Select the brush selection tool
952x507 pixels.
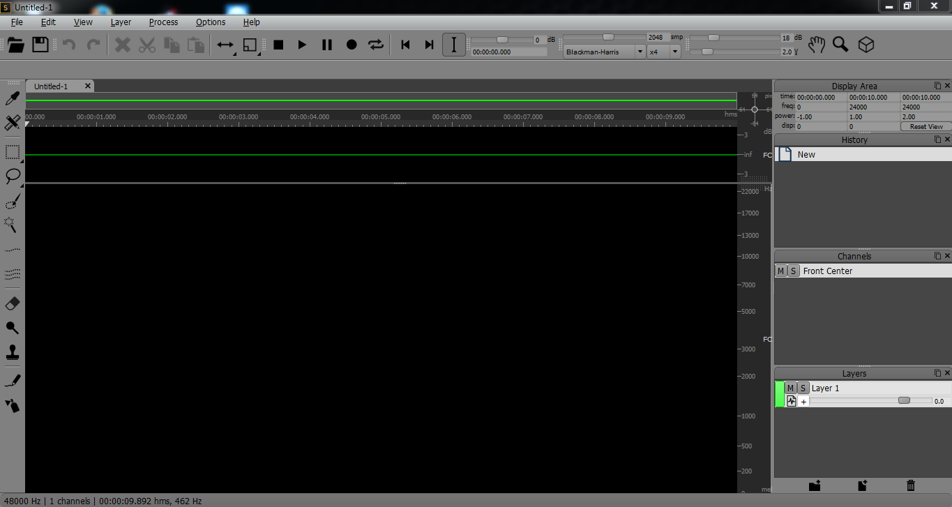click(x=12, y=202)
